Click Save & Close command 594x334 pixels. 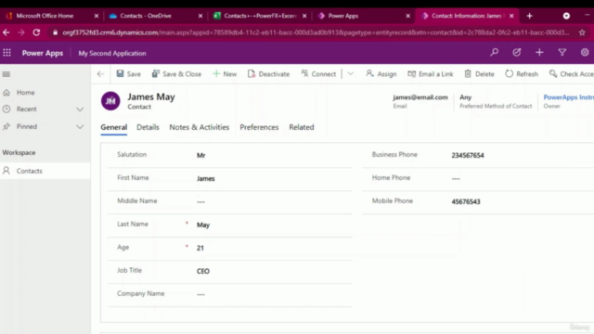click(x=176, y=74)
